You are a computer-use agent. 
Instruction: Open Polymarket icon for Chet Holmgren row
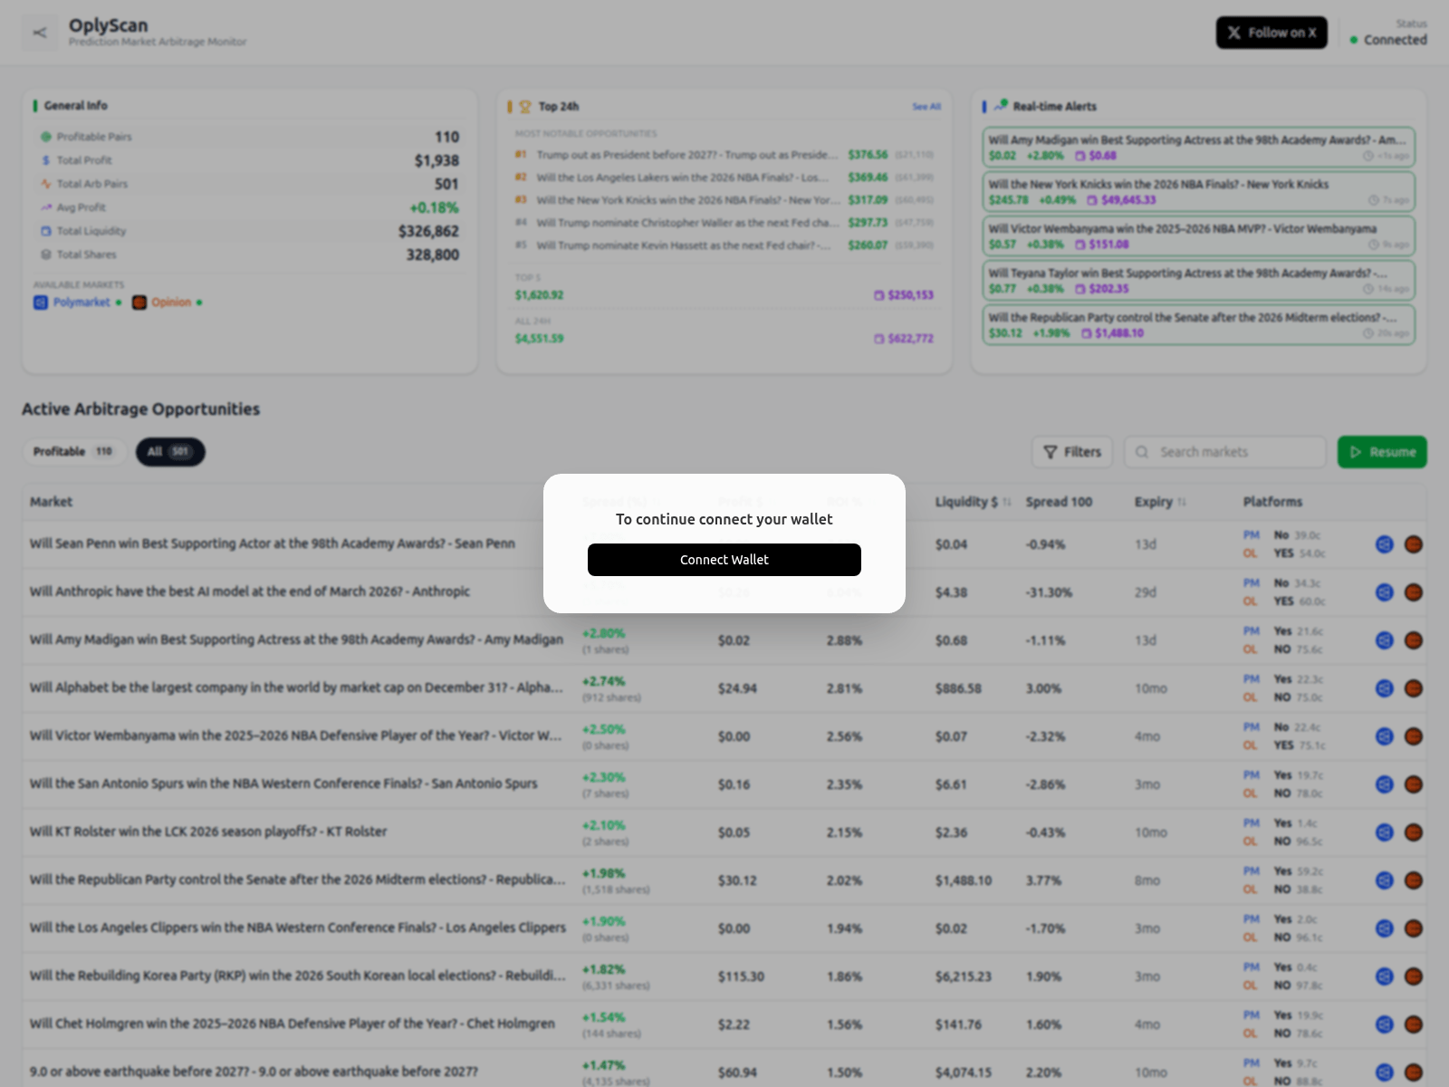[1385, 1024]
